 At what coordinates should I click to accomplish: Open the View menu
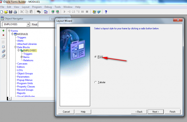(x=17, y=7)
